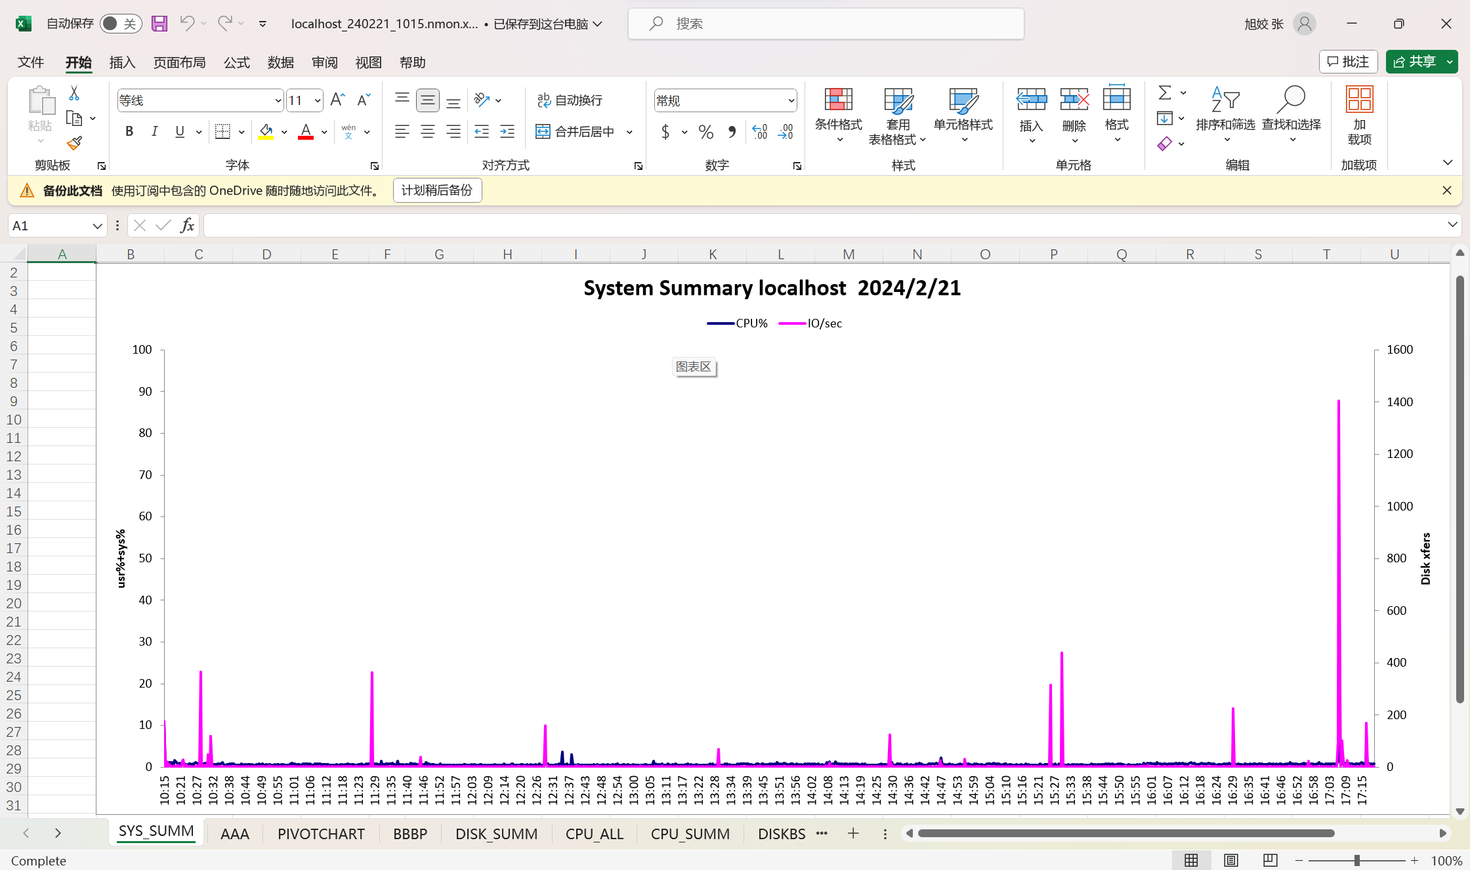This screenshot has height=870, width=1470.
Task: Click the 共享 share button
Action: pyautogui.click(x=1415, y=62)
